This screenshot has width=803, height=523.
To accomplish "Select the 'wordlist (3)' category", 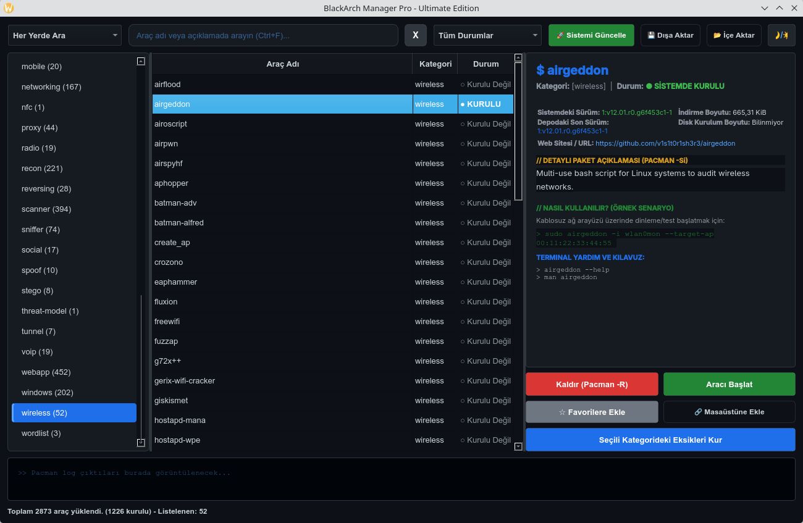I will point(74,433).
